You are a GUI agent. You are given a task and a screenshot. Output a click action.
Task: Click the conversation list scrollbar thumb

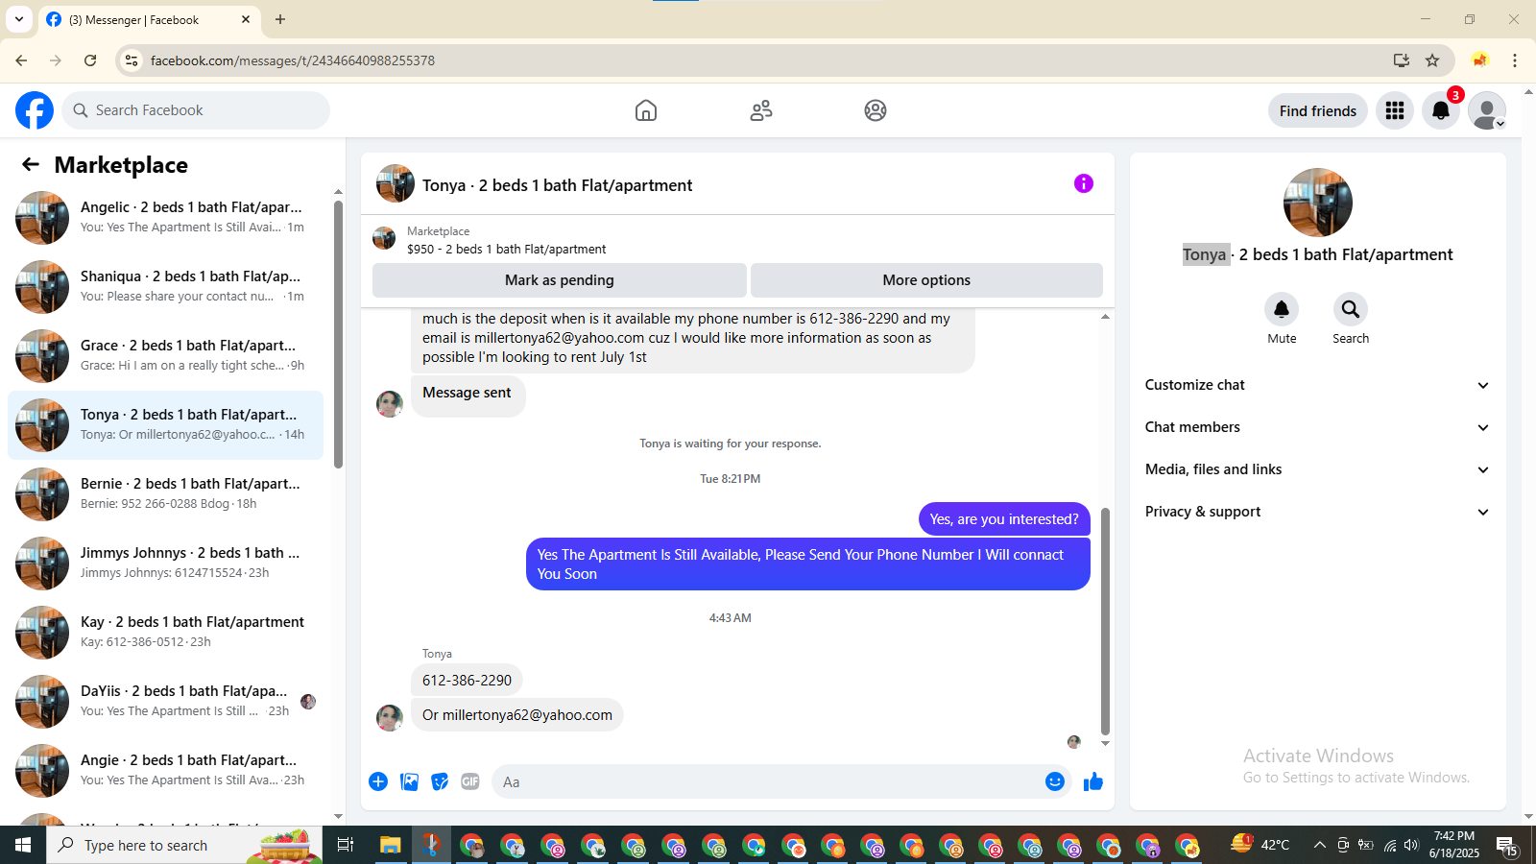tap(338, 334)
